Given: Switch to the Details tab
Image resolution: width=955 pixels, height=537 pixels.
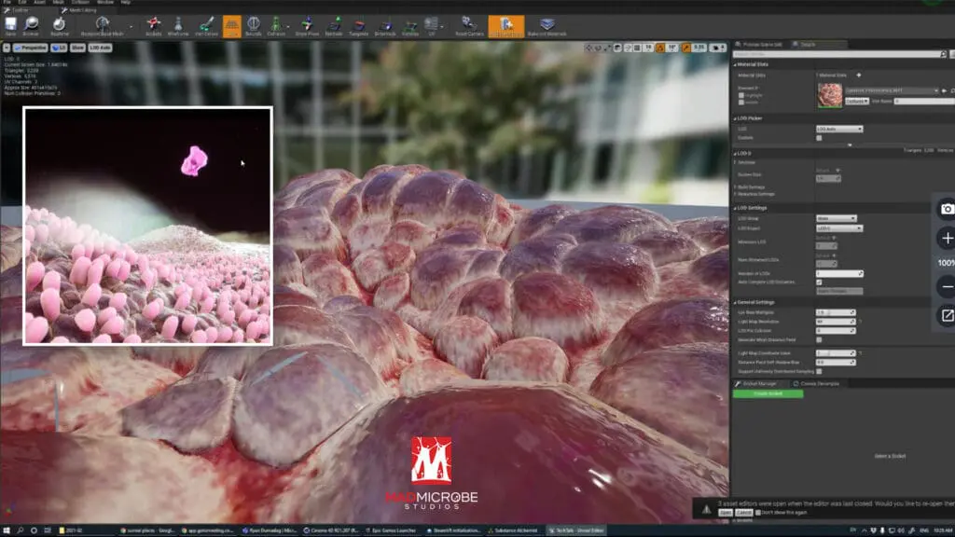Looking at the screenshot, I should click(x=819, y=45).
